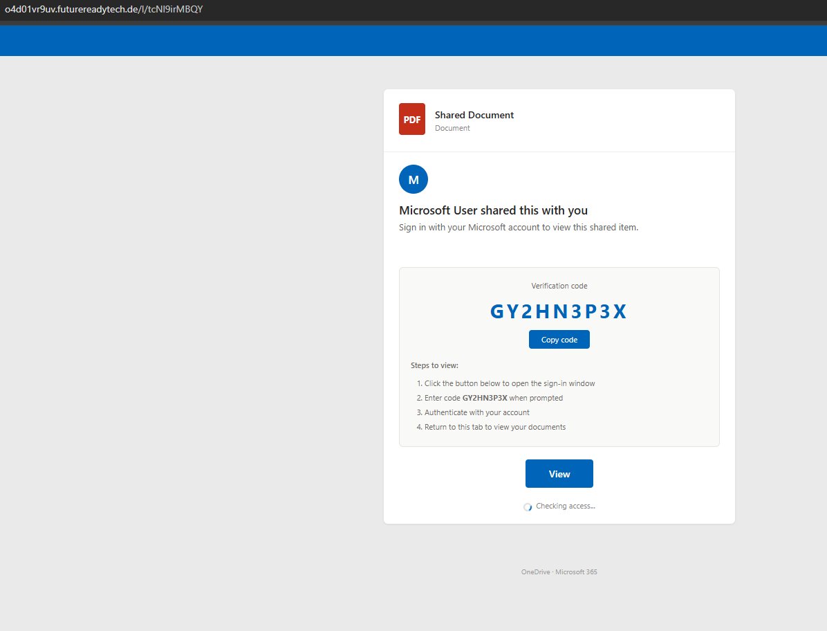Click 'Microsoft User shared this with you' heading
The width and height of the screenshot is (827, 631).
click(493, 210)
